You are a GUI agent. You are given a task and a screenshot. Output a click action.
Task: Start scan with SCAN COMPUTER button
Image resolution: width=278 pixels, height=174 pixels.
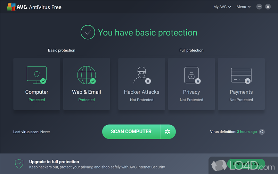coord(131,132)
